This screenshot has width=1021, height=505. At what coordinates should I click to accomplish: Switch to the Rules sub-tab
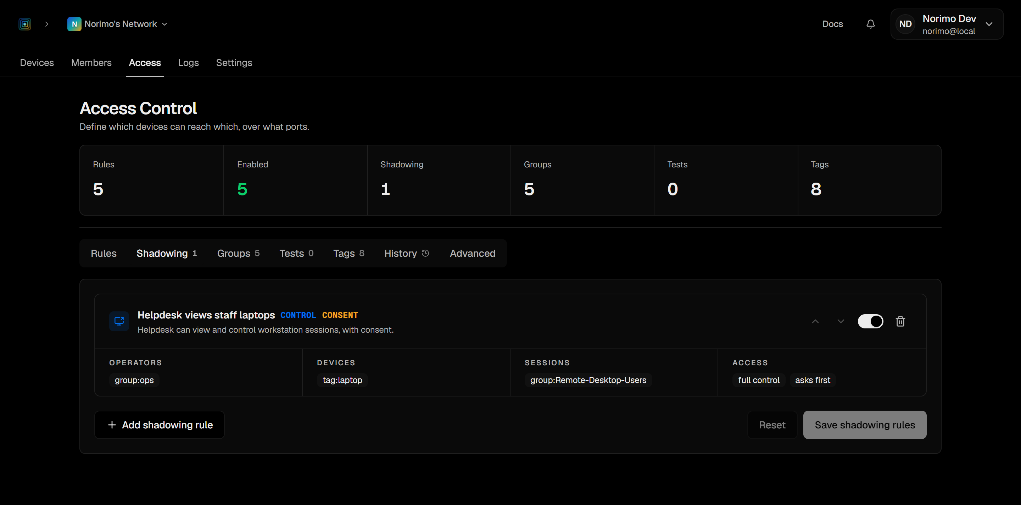104,253
